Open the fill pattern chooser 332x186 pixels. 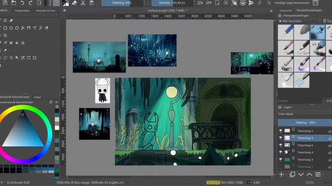pyautogui.click(x=56, y=3)
